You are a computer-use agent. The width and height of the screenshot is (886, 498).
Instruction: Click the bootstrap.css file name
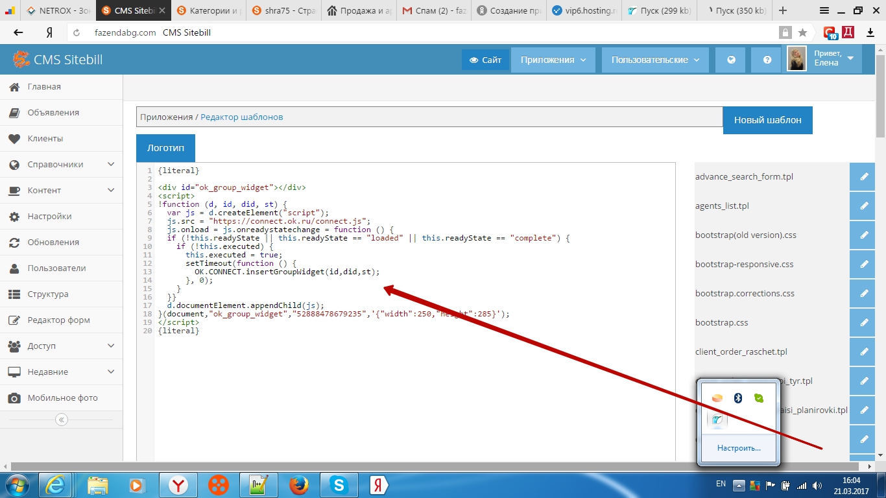tap(721, 322)
